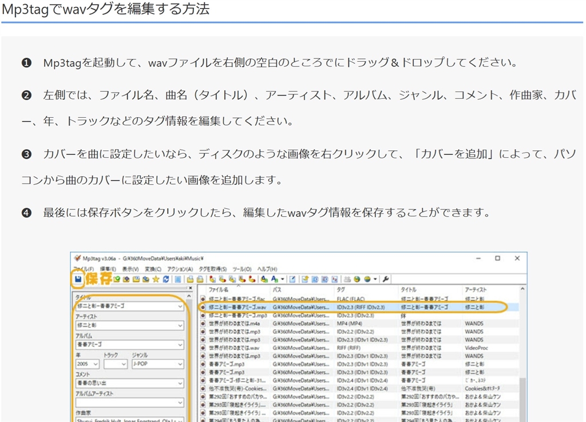
Task: Click the Mp3tag app logo in title bar
Action: (77, 258)
